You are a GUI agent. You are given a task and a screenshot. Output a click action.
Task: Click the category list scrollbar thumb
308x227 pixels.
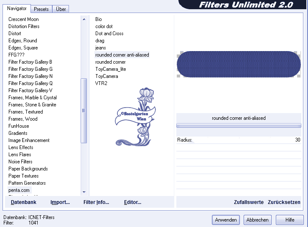84,111
